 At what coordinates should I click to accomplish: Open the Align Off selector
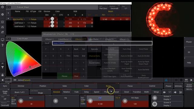point(5,98)
